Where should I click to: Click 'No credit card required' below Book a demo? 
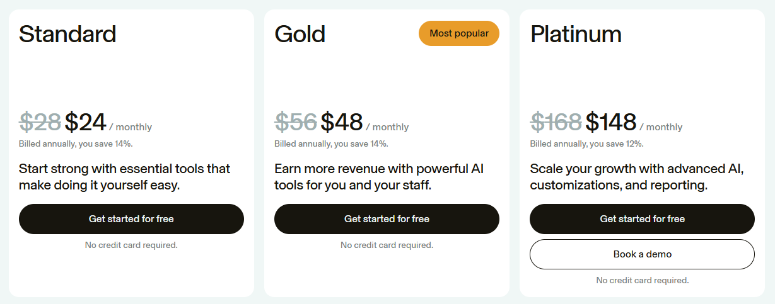(x=642, y=280)
